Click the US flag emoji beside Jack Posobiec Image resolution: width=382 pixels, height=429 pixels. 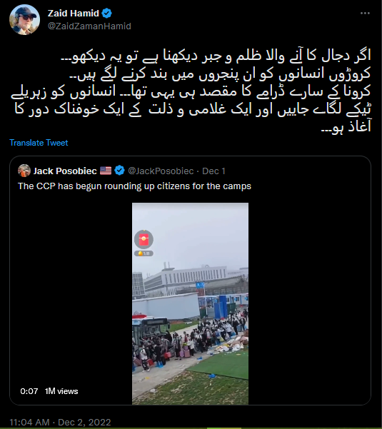tap(106, 171)
